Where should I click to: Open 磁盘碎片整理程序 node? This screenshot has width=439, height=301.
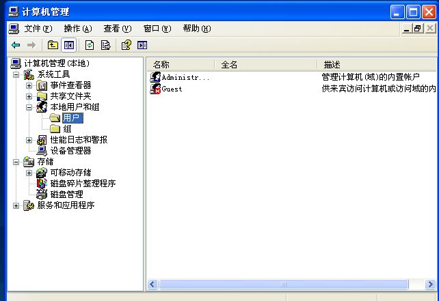82,184
